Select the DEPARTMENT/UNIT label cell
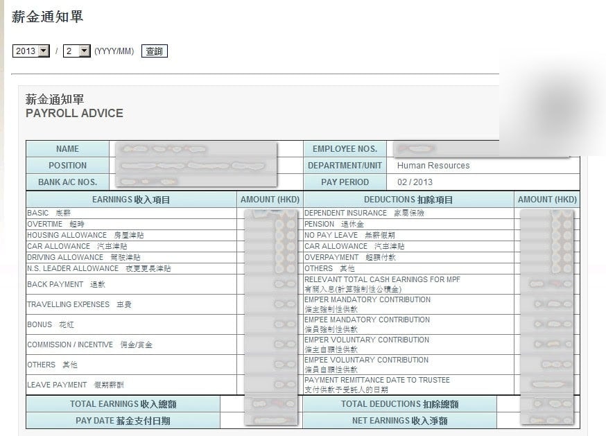 pos(345,166)
